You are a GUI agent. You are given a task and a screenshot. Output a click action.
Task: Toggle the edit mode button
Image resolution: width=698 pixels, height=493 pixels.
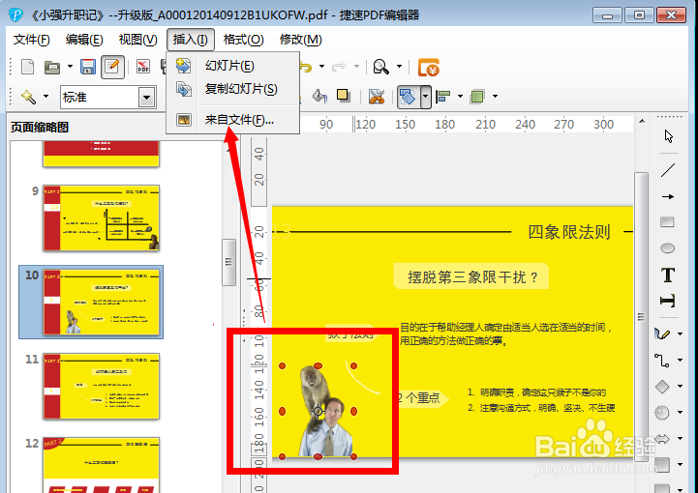click(x=112, y=67)
